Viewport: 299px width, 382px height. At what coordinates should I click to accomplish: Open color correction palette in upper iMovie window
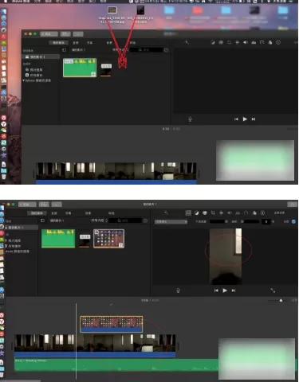(x=221, y=42)
